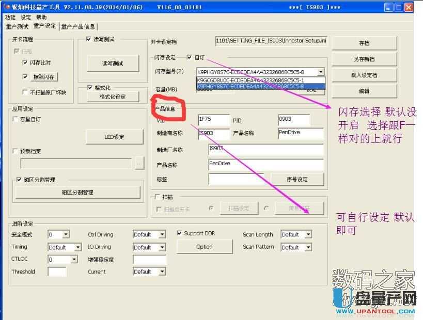This screenshot has height=320, width=423.
Task: Click the VID input field showing 1F75
Action: point(214,120)
